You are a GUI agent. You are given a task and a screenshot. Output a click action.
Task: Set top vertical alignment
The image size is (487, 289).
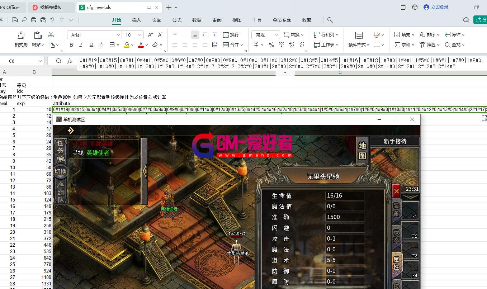(175, 35)
